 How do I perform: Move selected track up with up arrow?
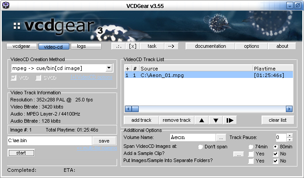(201, 120)
